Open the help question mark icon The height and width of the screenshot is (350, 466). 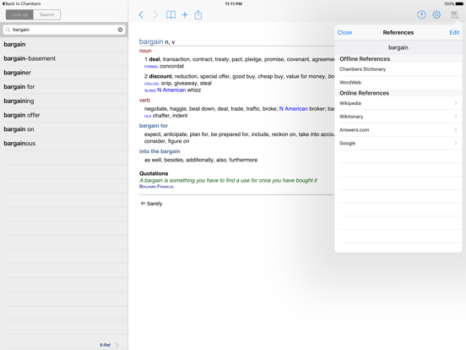[421, 14]
